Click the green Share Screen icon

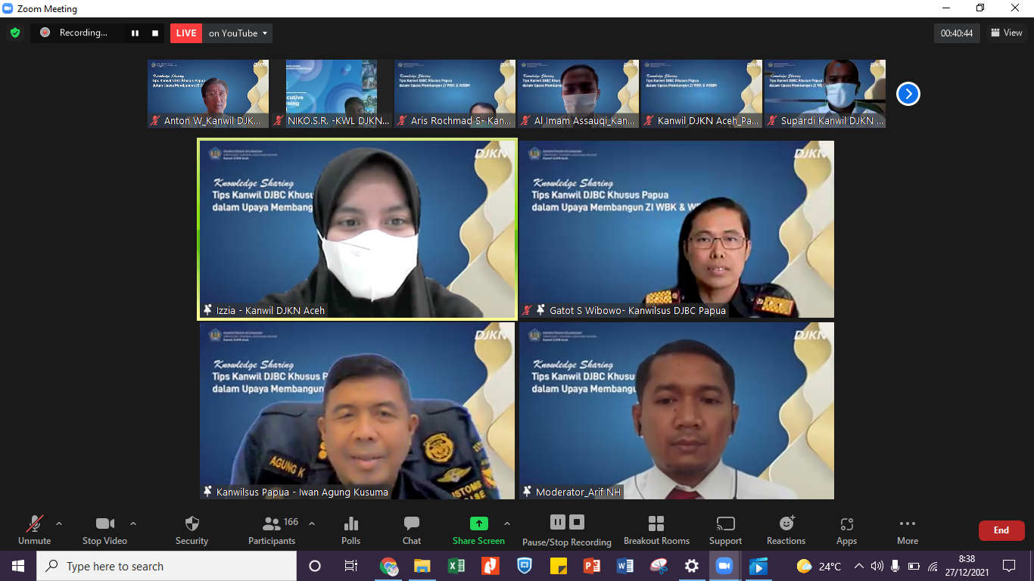[478, 524]
